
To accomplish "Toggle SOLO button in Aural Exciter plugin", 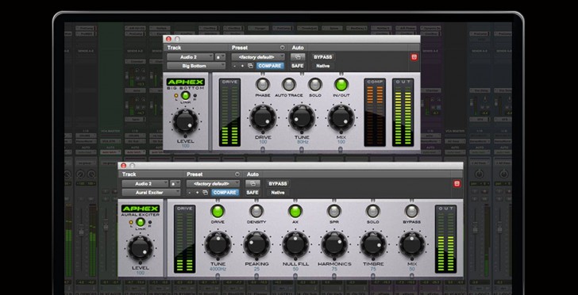I will click(372, 211).
